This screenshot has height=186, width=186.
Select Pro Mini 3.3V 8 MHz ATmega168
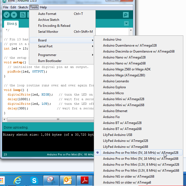[138, 171]
